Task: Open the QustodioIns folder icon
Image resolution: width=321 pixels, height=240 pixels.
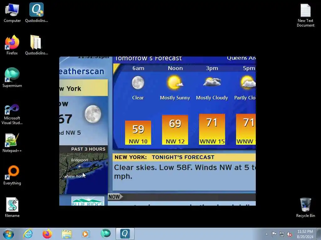Action: (x=36, y=45)
